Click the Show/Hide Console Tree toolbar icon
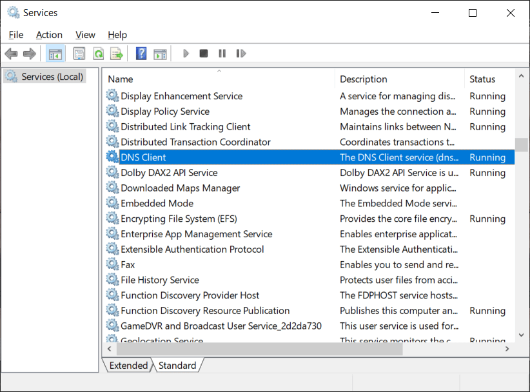This screenshot has height=392, width=530. (55, 54)
